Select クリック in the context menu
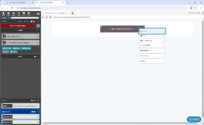This screenshot has height=125, width=204. pyautogui.click(x=152, y=31)
